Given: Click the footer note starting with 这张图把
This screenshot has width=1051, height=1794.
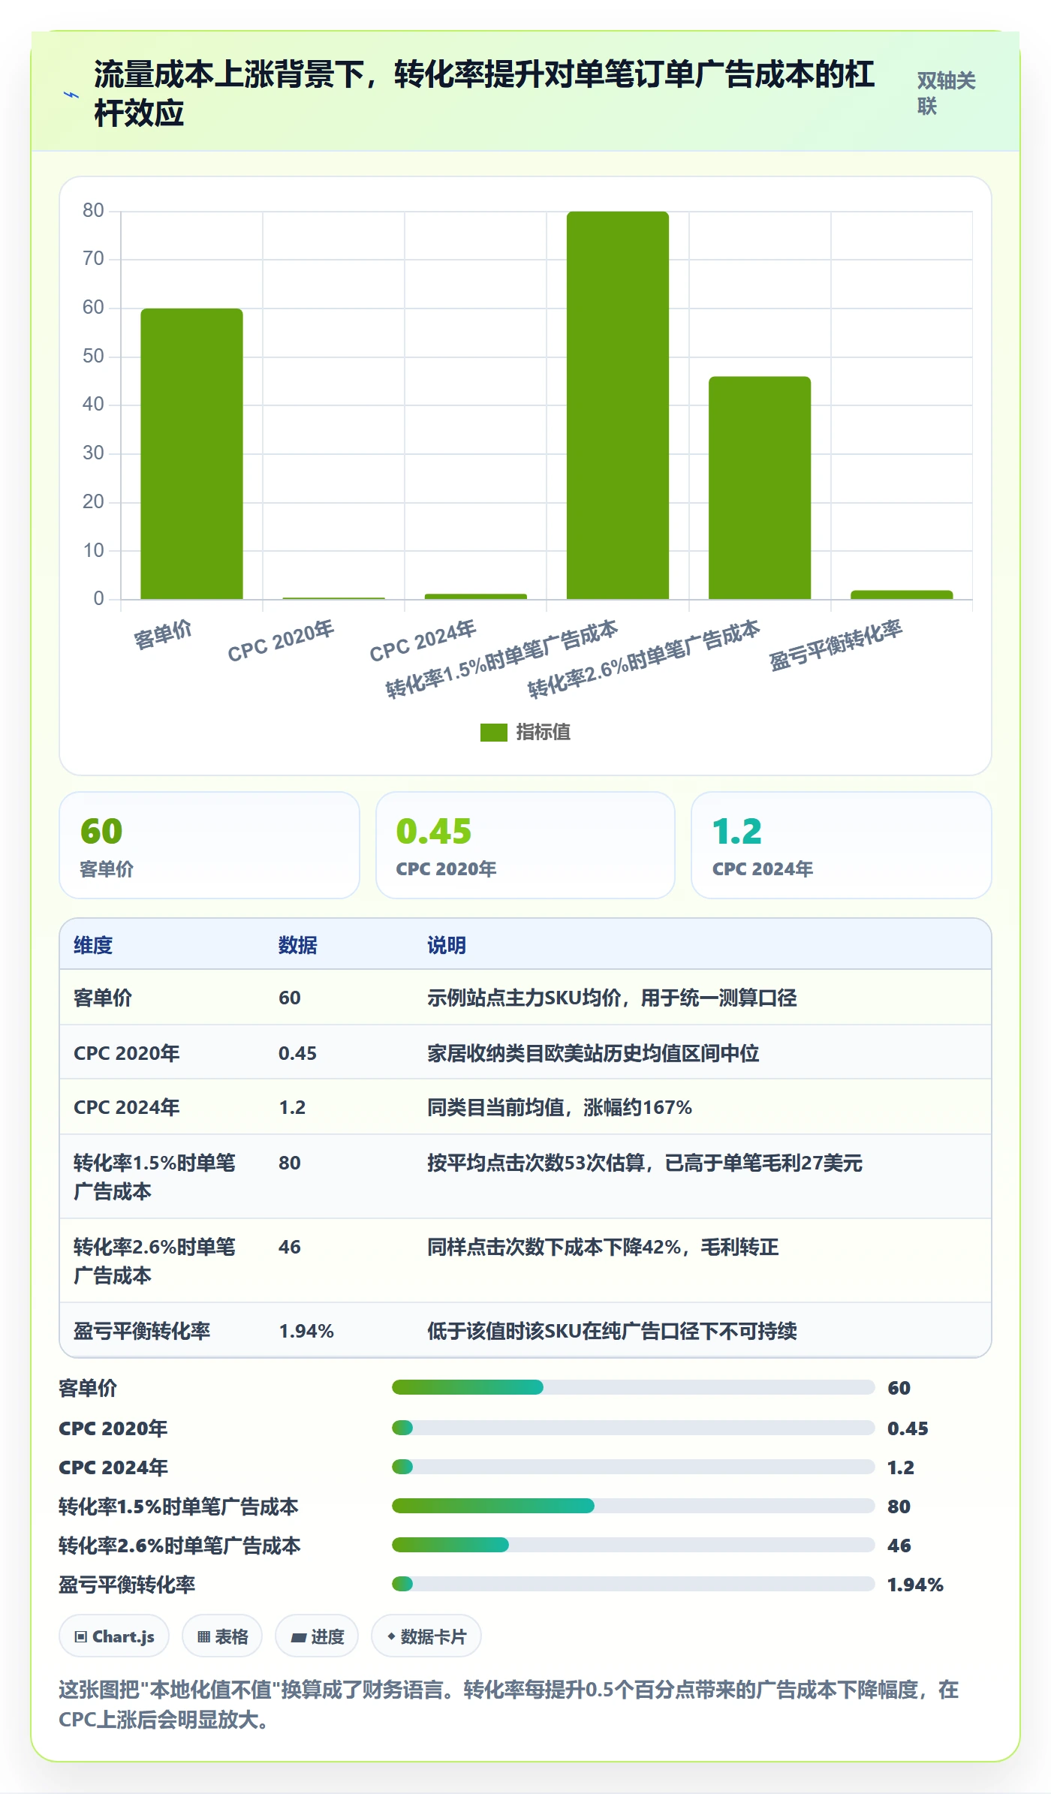Looking at the screenshot, I should [509, 1704].
